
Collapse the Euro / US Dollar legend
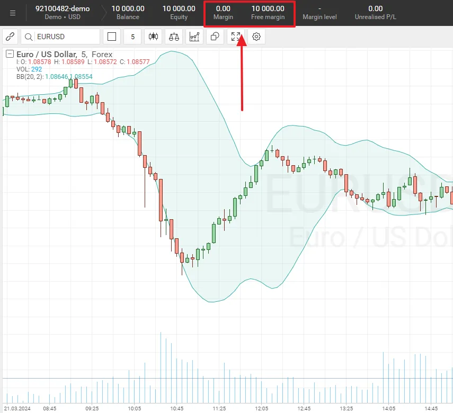tap(9, 54)
